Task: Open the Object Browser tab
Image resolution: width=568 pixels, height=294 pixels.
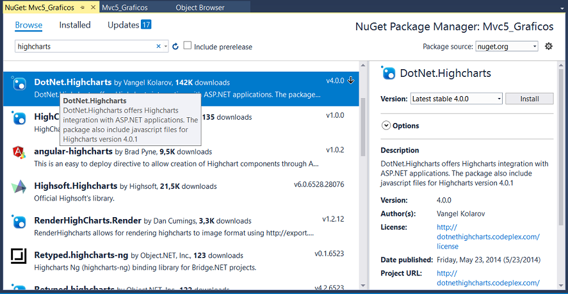Action: click(x=200, y=8)
